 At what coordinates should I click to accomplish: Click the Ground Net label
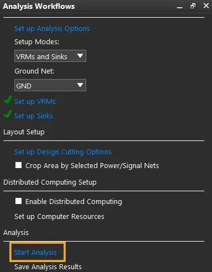[x=34, y=71]
